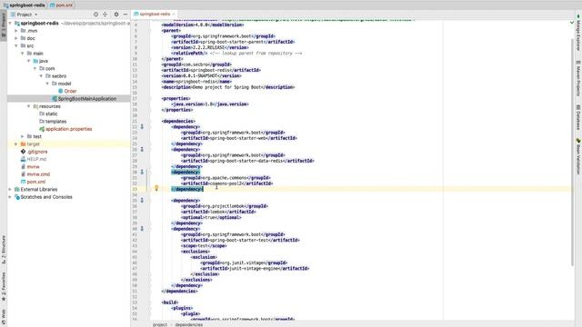Click the pom.xml breadcrumb in the navigation bar

coord(62,5)
